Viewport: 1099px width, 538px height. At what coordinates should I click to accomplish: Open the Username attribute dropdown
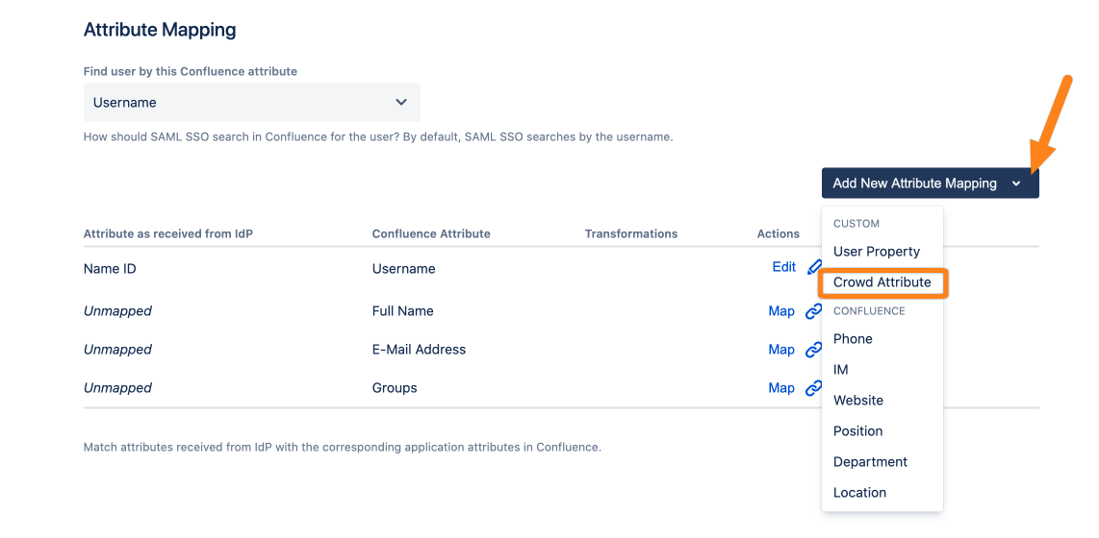[x=251, y=103]
